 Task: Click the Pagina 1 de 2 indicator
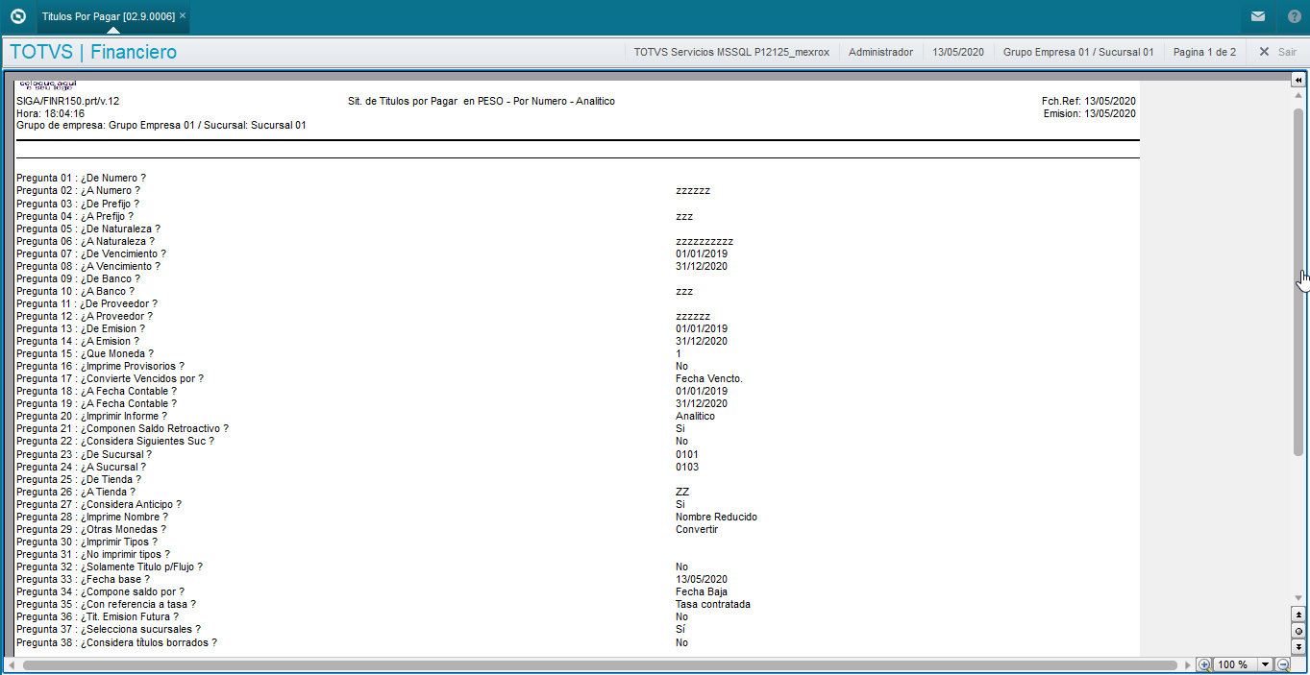[x=1204, y=52]
